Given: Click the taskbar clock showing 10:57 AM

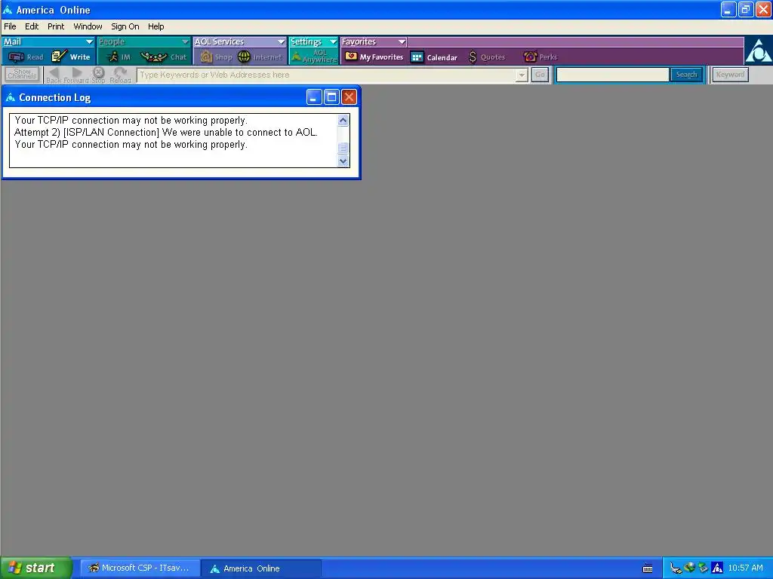Looking at the screenshot, I should tap(745, 568).
